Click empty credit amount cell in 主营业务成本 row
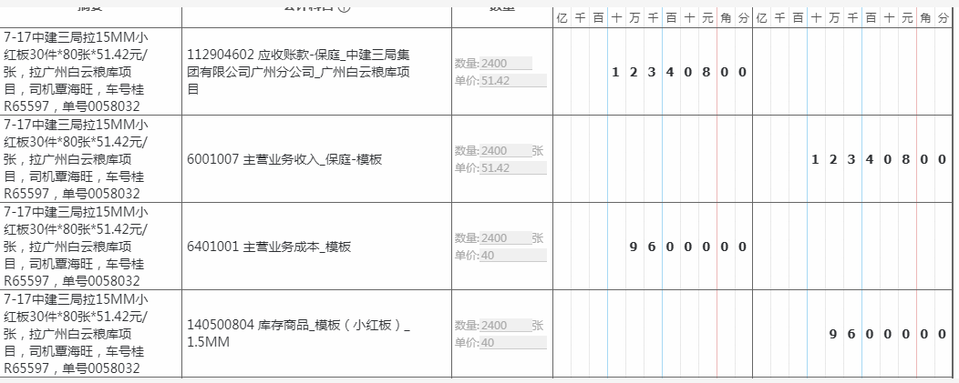This screenshot has height=383, width=959. [x=852, y=247]
